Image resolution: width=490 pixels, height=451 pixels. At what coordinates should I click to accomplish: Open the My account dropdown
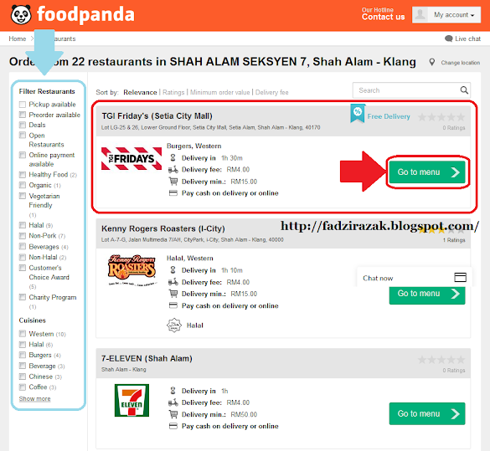(x=446, y=15)
